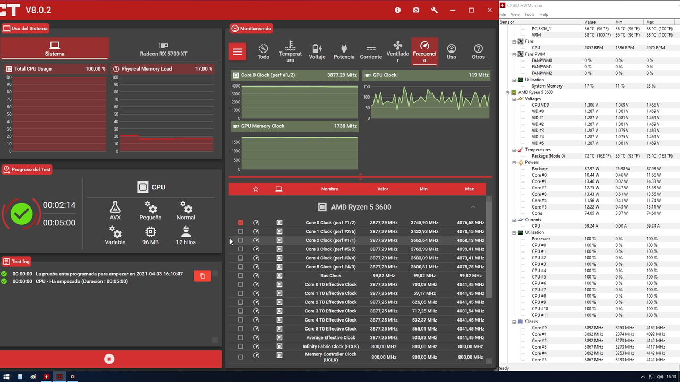Open the Otros monitoring tab
The width and height of the screenshot is (680, 382).
click(478, 51)
